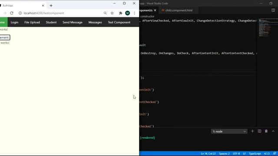Close the AuthApp browser tab
Viewport: 278px width, 156px height.
click(x=43, y=6)
